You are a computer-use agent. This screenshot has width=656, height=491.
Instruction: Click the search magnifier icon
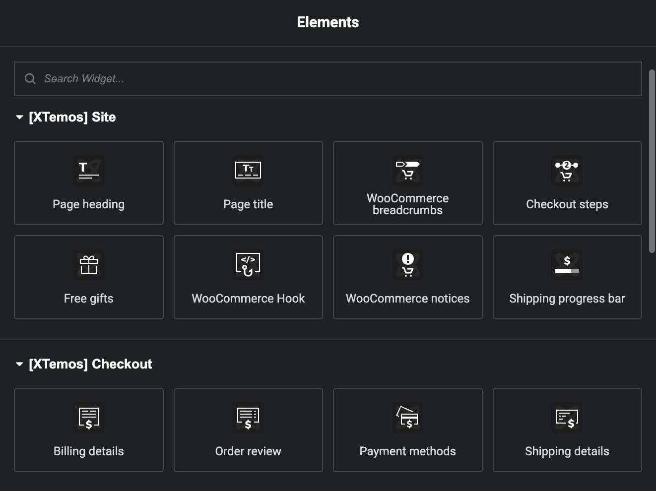point(30,79)
